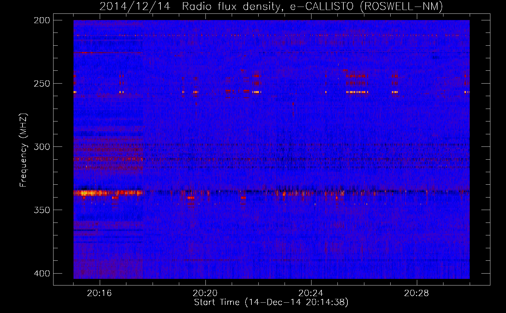Select the Frequency (MHZ) axis label
Viewport: 506px width, 313px height.
(x=23, y=150)
